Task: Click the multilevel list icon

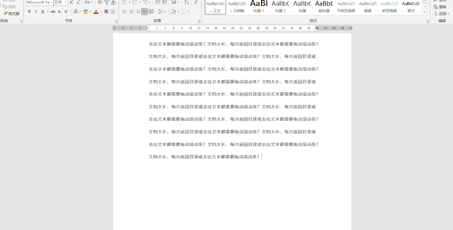Action: tap(145, 3)
